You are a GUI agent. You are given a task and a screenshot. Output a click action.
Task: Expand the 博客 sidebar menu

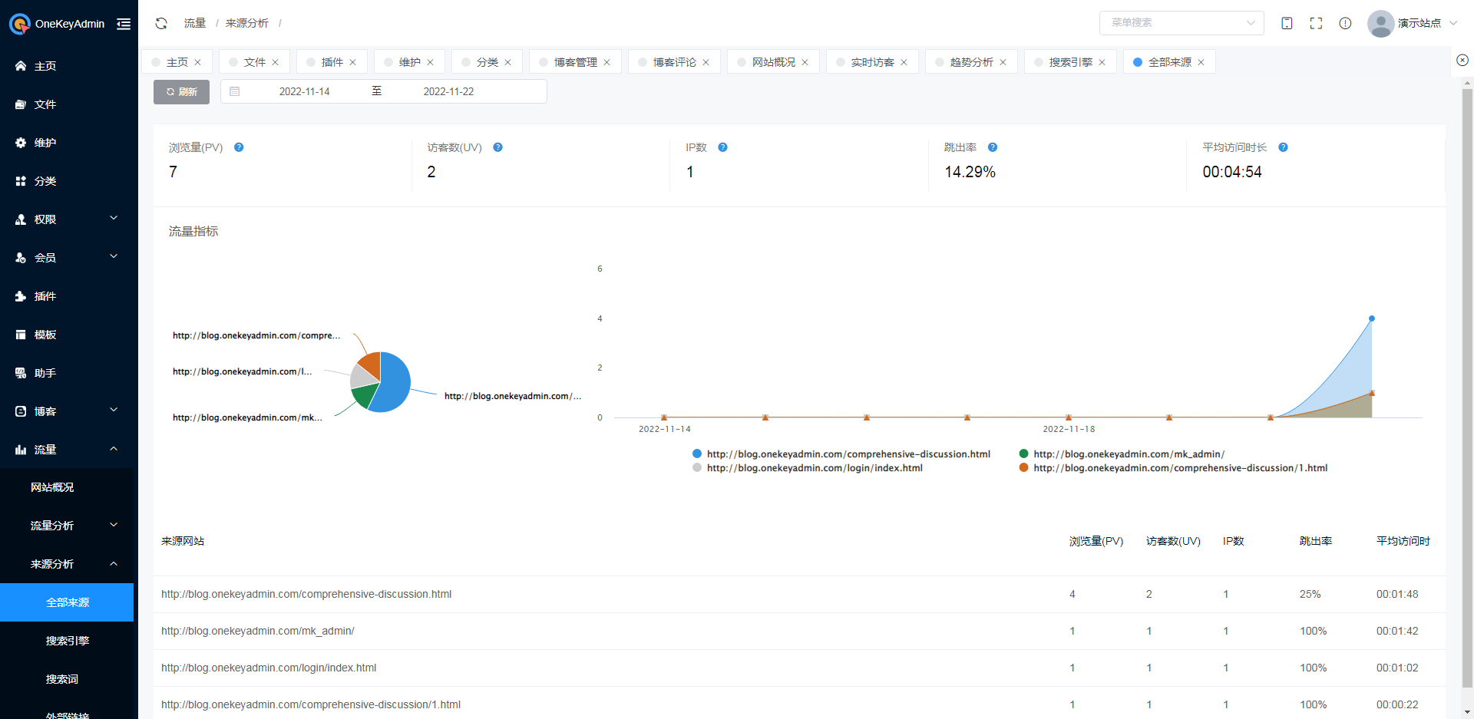67,411
